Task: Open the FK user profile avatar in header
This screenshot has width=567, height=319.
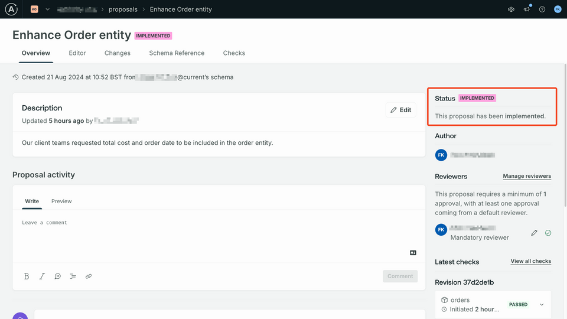Action: coord(558,9)
